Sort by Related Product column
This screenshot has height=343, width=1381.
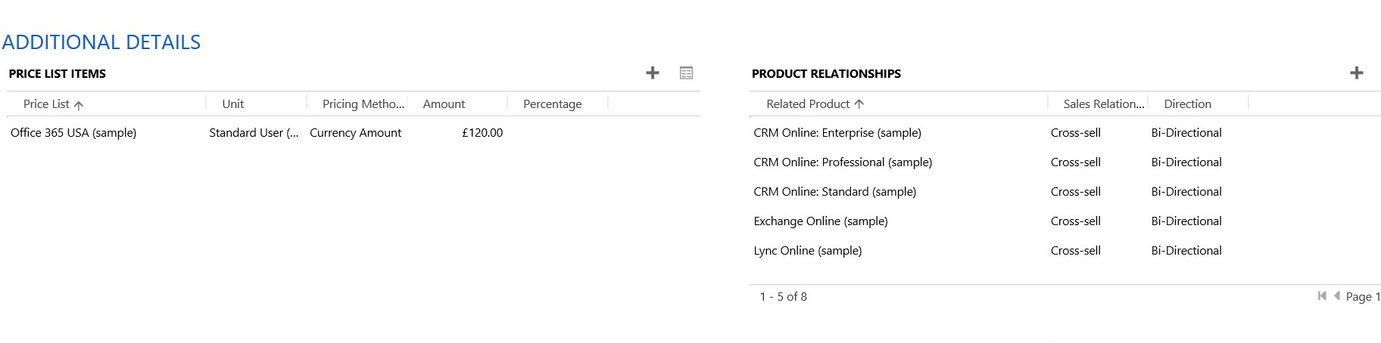click(808, 104)
